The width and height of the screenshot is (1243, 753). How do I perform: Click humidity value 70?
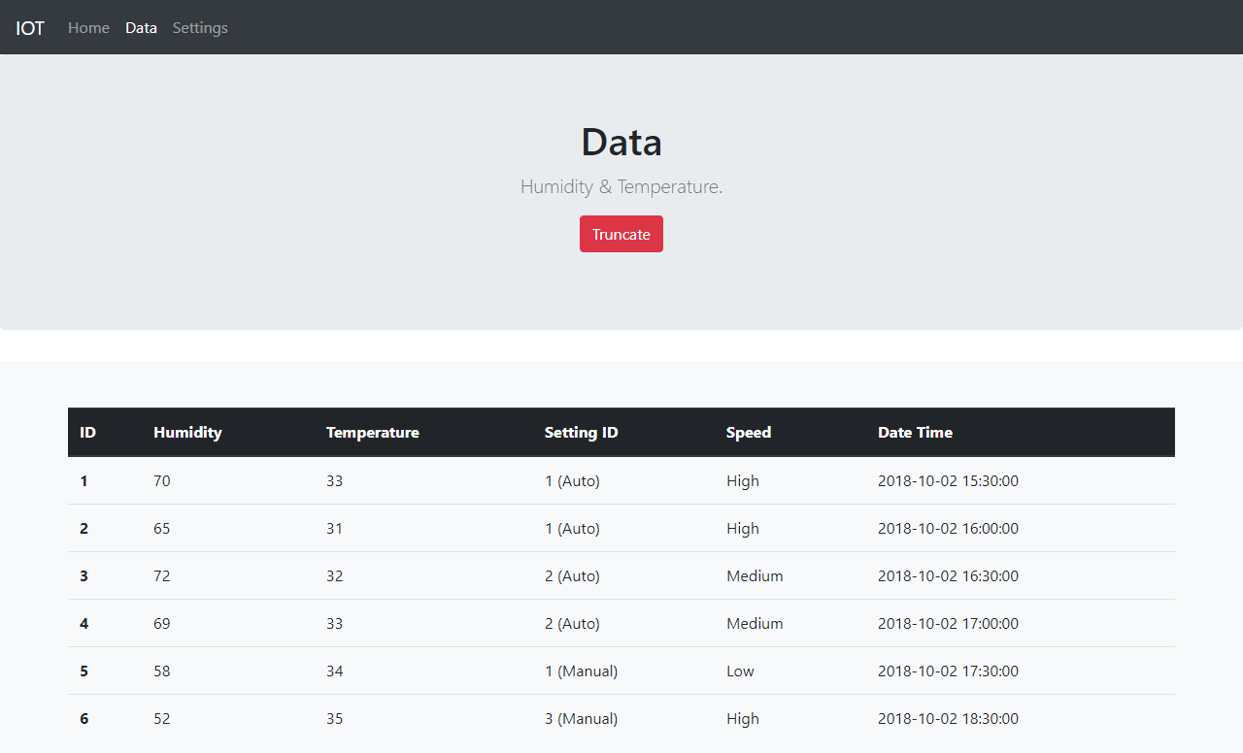162,480
